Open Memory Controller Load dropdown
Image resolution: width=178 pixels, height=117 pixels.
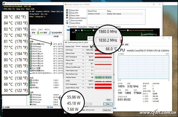coord(83,67)
